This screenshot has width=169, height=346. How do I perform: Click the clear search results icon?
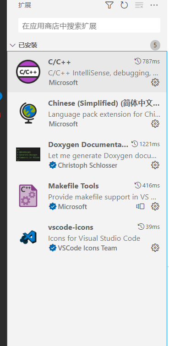[139, 5]
